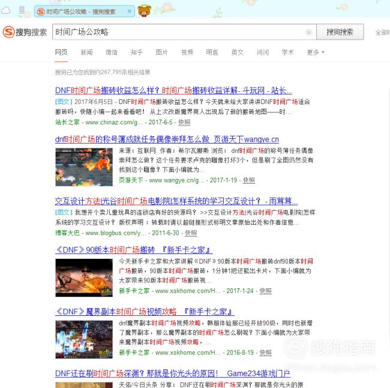
Task: Open 快照 dated 2017-1-24
Action: (x=265, y=291)
